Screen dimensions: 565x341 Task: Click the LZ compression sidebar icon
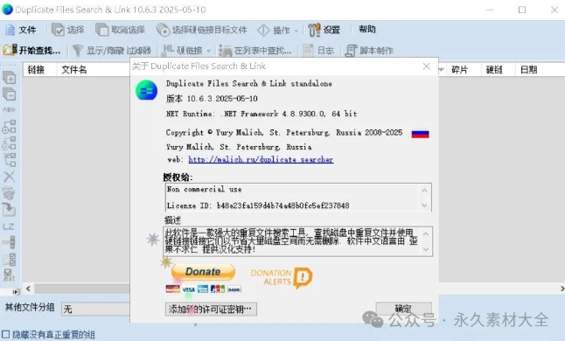coord(9,226)
